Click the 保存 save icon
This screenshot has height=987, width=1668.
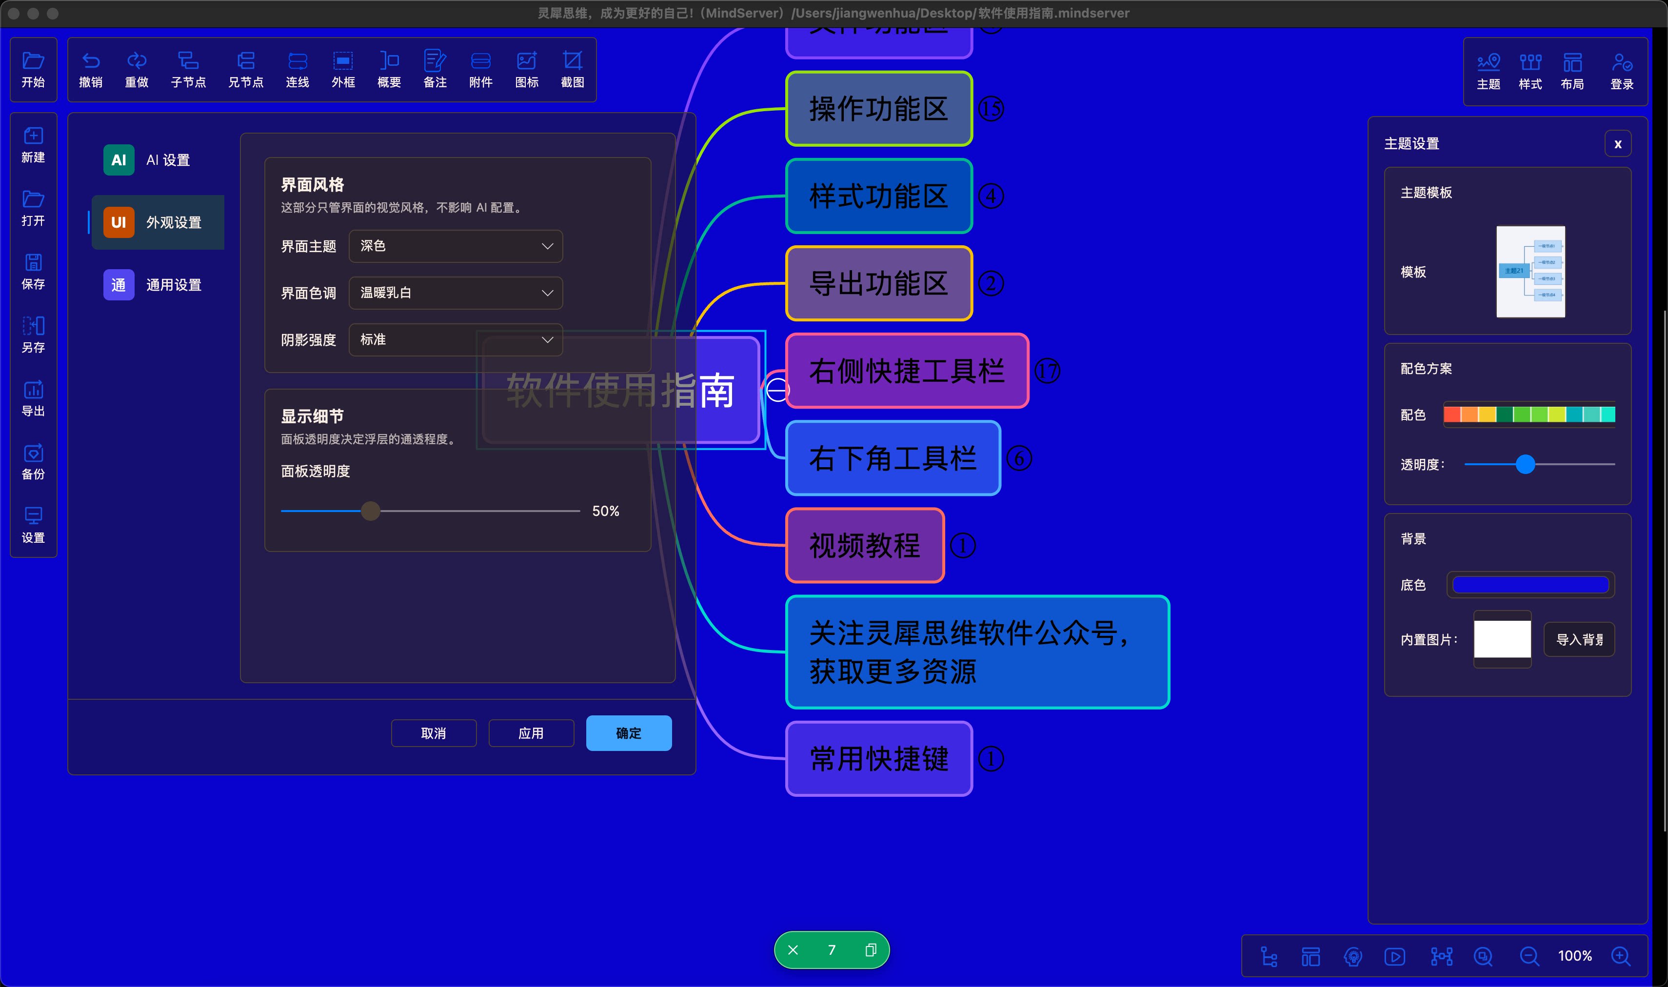[x=33, y=263]
